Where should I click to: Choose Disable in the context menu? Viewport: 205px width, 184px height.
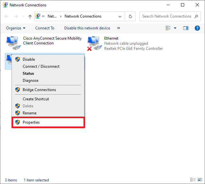tap(29, 59)
